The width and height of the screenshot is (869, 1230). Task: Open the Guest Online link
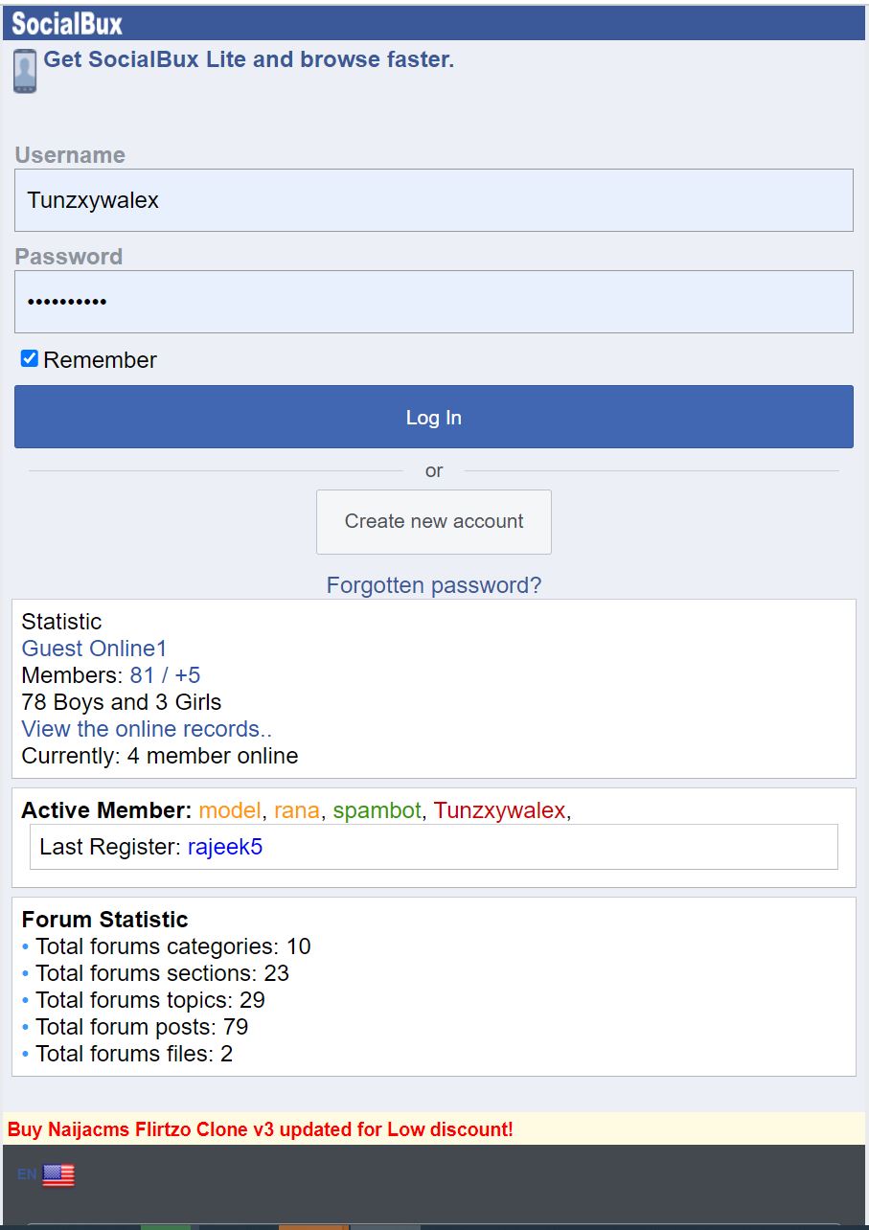[x=94, y=649]
